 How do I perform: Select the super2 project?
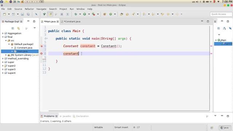click(12, 65)
